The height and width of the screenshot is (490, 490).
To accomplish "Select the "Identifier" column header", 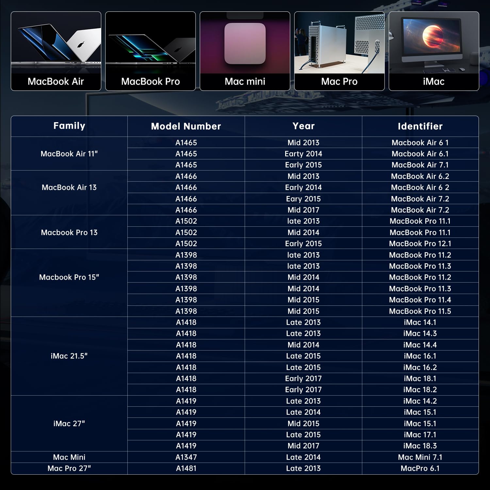I will (x=420, y=126).
